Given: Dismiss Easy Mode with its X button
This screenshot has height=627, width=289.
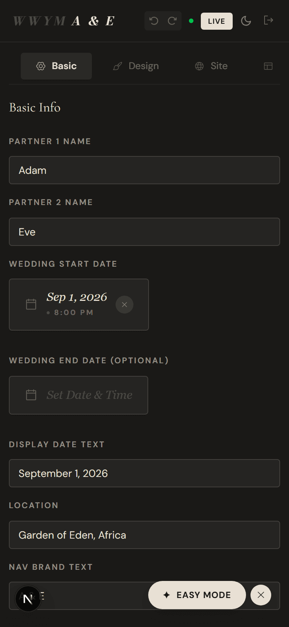Looking at the screenshot, I should [260, 595].
